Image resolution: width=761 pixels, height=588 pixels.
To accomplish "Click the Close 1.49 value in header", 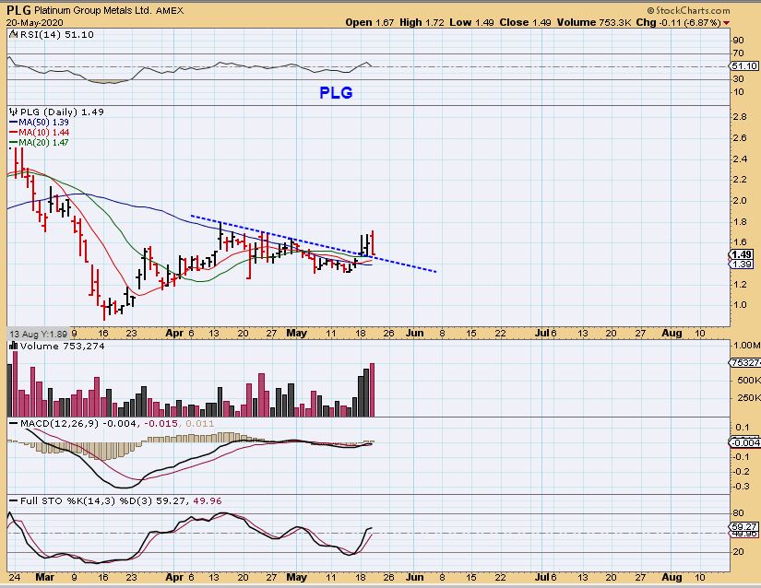I will pos(525,22).
